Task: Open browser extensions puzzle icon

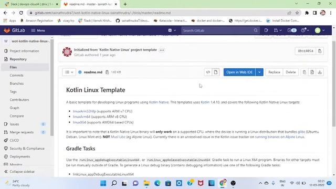Action: tap(307, 13)
